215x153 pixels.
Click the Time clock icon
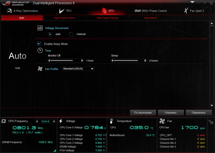pos(40,51)
